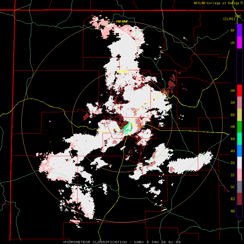Click the RF legend label

pos(233,30)
